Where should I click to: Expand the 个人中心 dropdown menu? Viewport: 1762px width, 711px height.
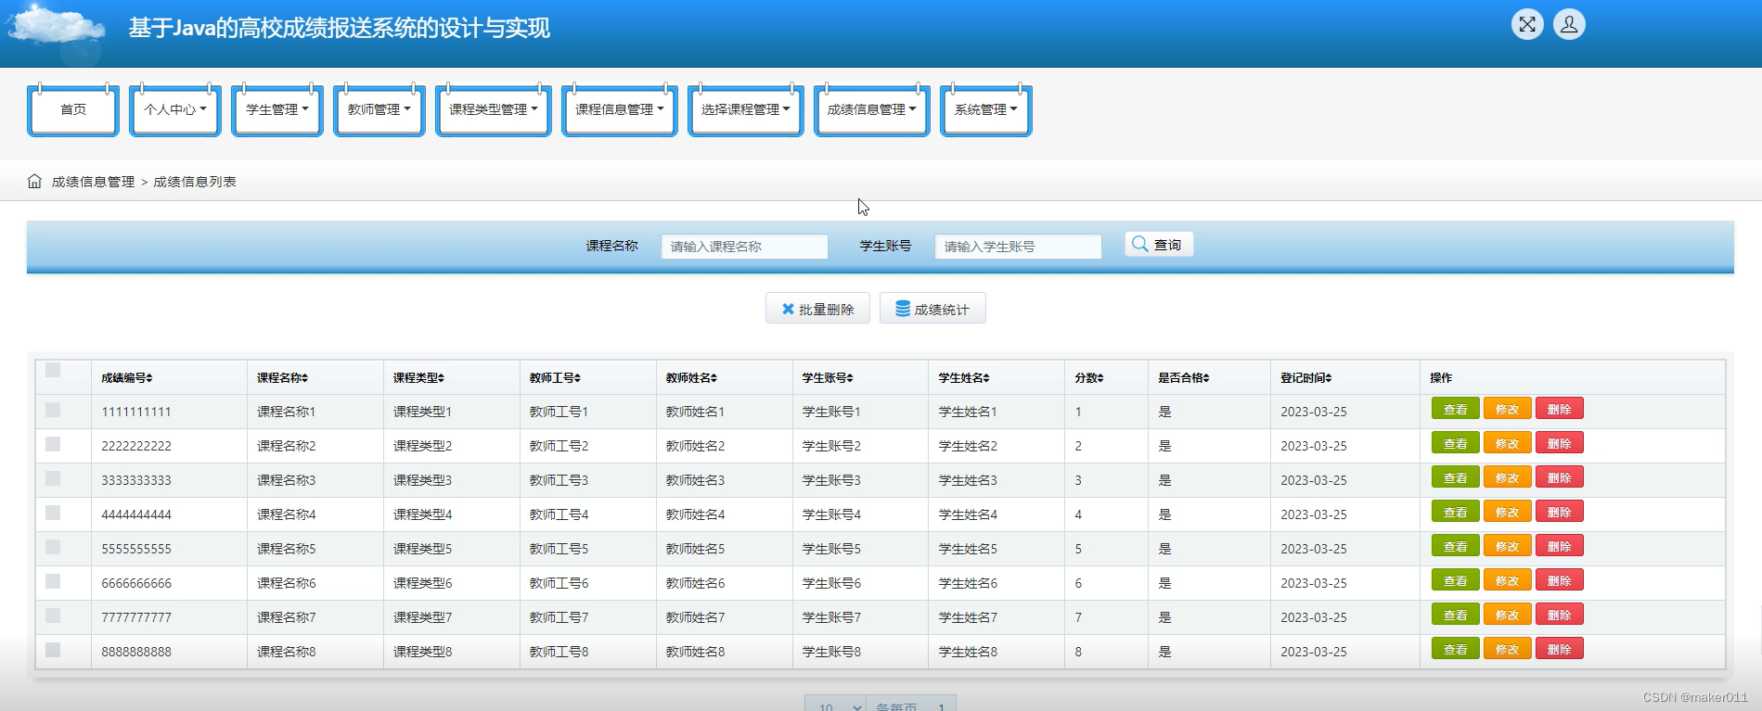pyautogui.click(x=175, y=110)
